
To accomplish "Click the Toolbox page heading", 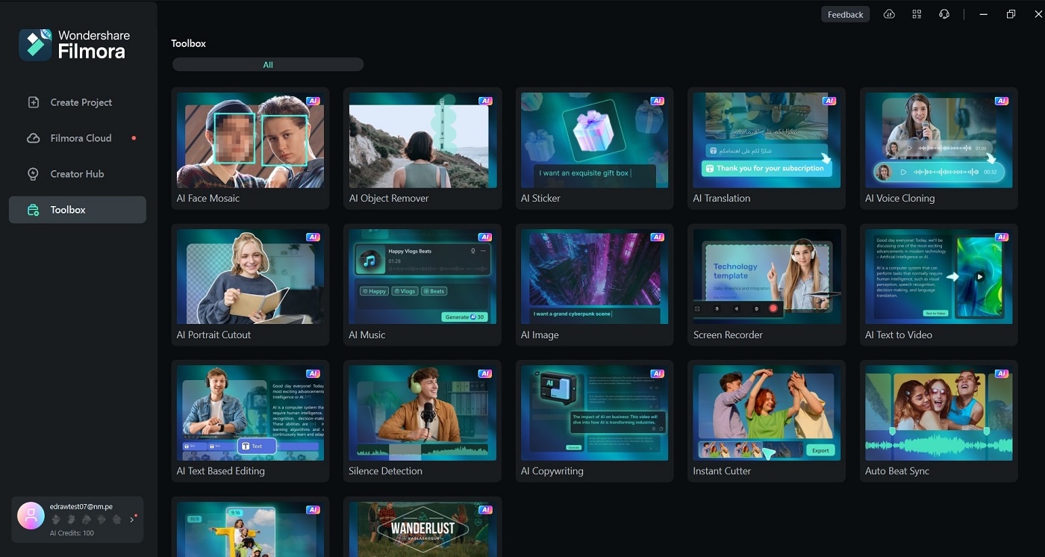I will click(x=188, y=43).
